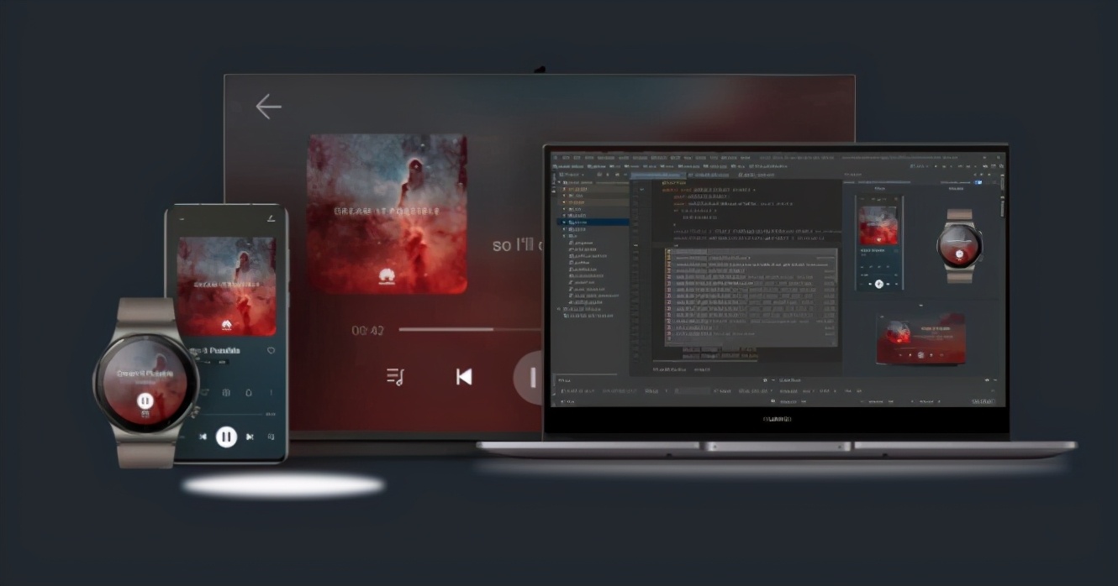
Task: Go to previous track on the phone
Action: [203, 437]
